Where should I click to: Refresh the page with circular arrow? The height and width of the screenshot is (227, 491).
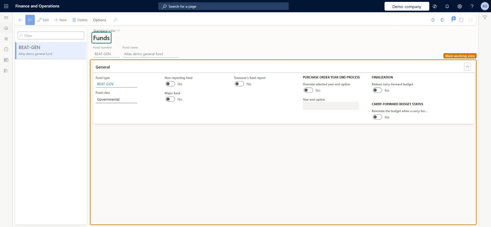461,20
